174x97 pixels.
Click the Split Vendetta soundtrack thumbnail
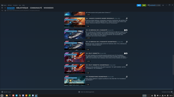pyautogui.click(x=75, y=69)
